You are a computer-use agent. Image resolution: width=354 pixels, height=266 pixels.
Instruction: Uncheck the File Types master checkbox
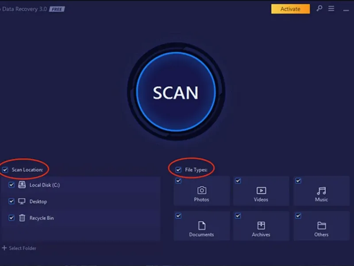pyautogui.click(x=178, y=170)
